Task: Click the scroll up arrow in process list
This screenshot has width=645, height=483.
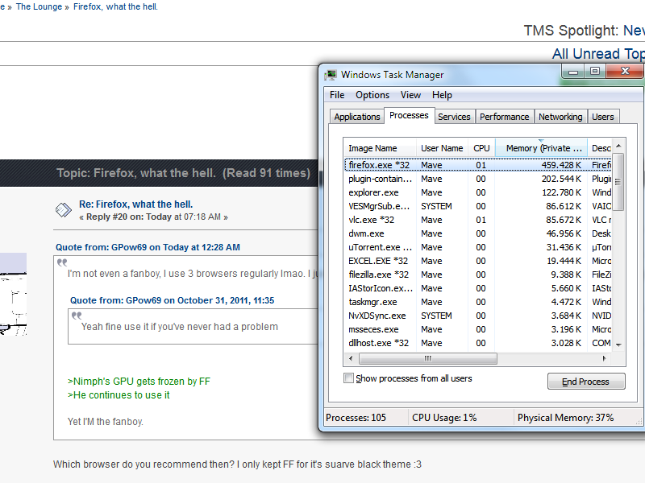Action: (618, 146)
